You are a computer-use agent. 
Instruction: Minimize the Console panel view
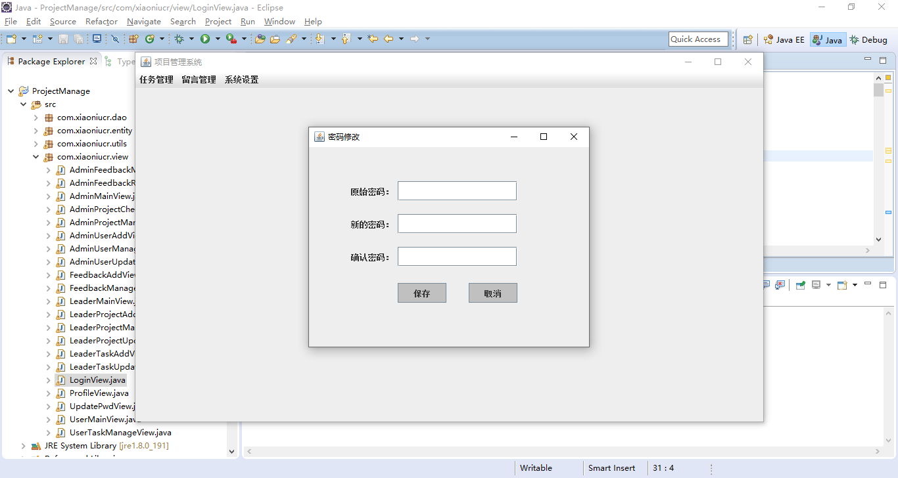(868, 284)
